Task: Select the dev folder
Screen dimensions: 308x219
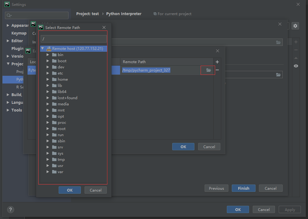Action: (61, 67)
